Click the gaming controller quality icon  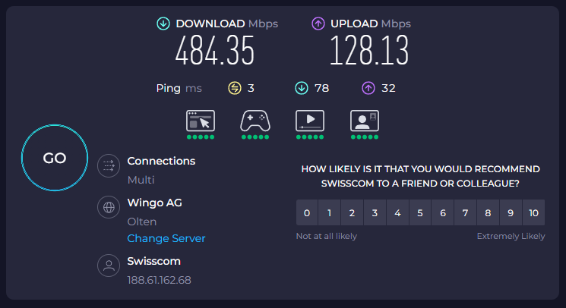pos(255,121)
